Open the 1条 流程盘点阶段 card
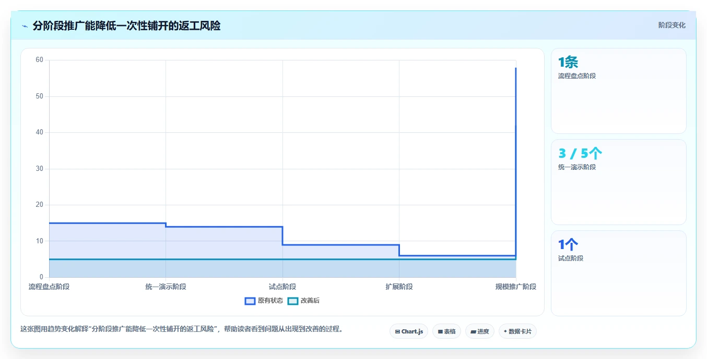The height and width of the screenshot is (359, 707). 618,91
